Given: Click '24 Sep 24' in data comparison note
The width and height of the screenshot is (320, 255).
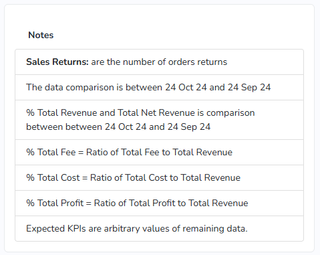Looking at the screenshot, I should [x=249, y=87].
